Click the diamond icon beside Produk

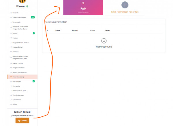11,38
